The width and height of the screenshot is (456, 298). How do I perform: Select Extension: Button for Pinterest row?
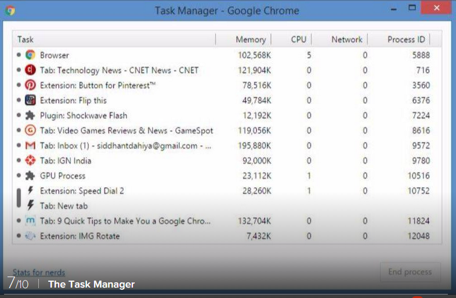pyautogui.click(x=227, y=85)
